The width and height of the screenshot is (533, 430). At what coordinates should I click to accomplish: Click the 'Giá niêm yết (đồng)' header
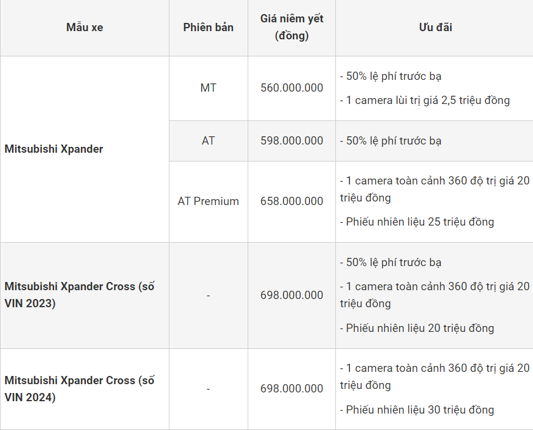point(292,28)
